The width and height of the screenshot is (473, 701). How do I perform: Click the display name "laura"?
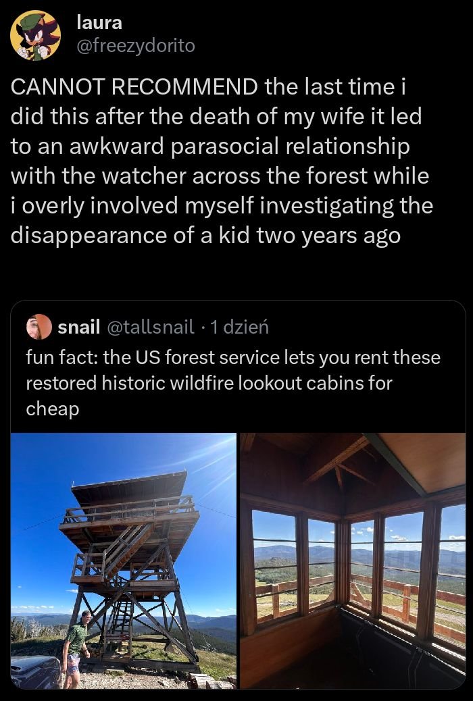(99, 22)
